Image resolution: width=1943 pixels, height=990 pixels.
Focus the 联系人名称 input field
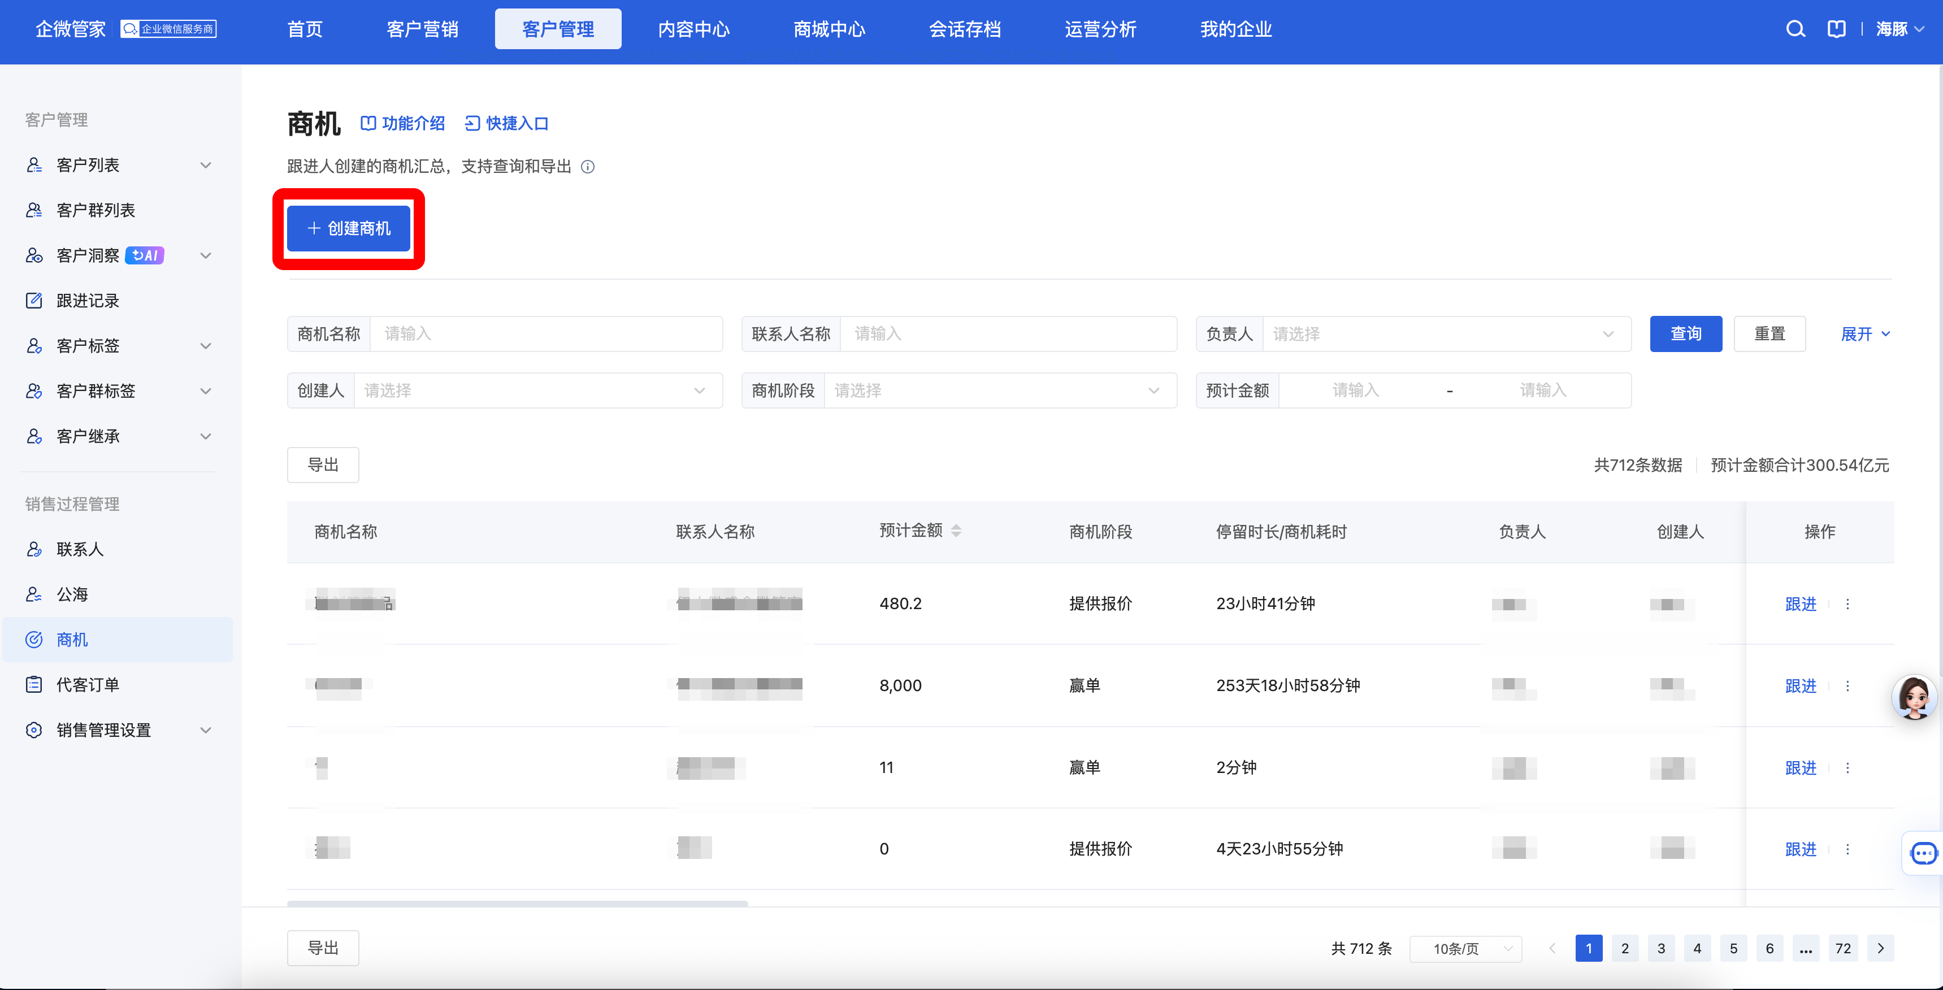pyautogui.click(x=1008, y=334)
